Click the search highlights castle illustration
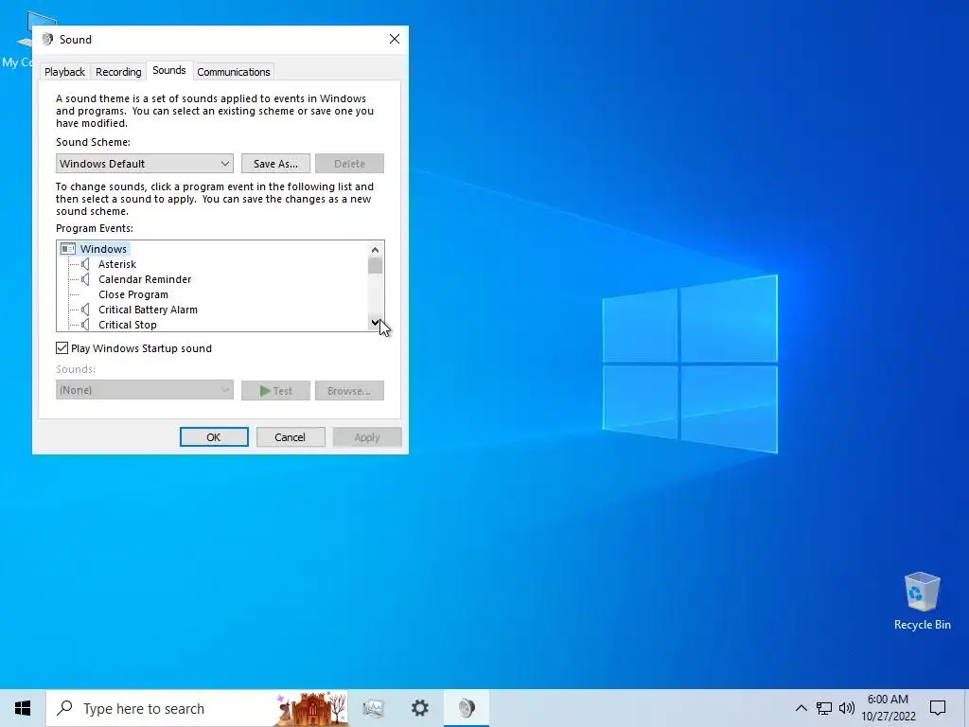Viewport: 969px width, 727px height. (x=311, y=708)
